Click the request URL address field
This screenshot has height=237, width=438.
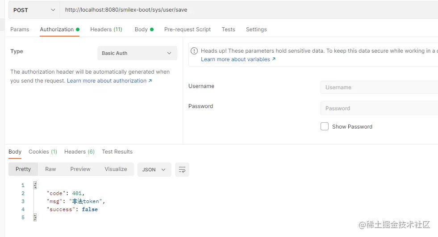246,10
